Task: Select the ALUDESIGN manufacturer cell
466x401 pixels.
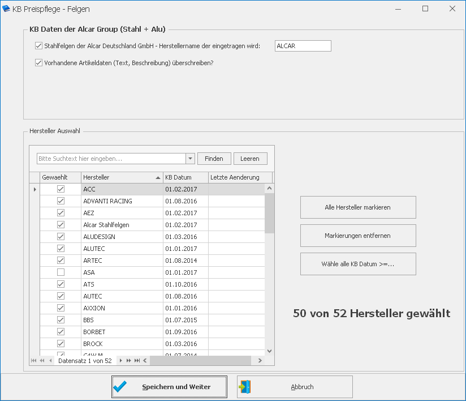Action: click(x=122, y=237)
